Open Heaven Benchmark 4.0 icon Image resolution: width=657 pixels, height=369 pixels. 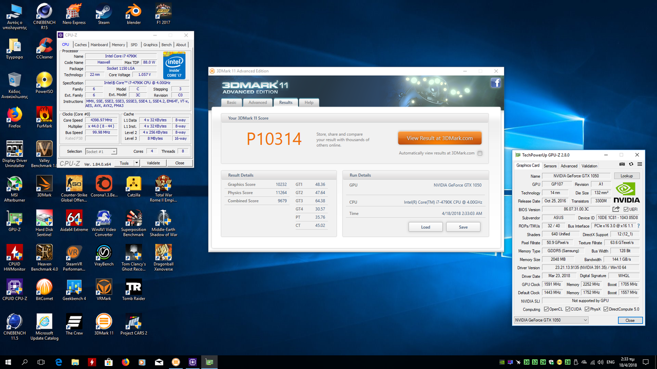[44, 258]
